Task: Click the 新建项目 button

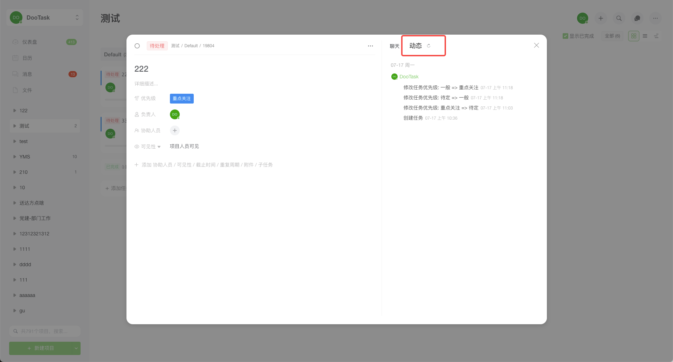Action: pos(40,348)
